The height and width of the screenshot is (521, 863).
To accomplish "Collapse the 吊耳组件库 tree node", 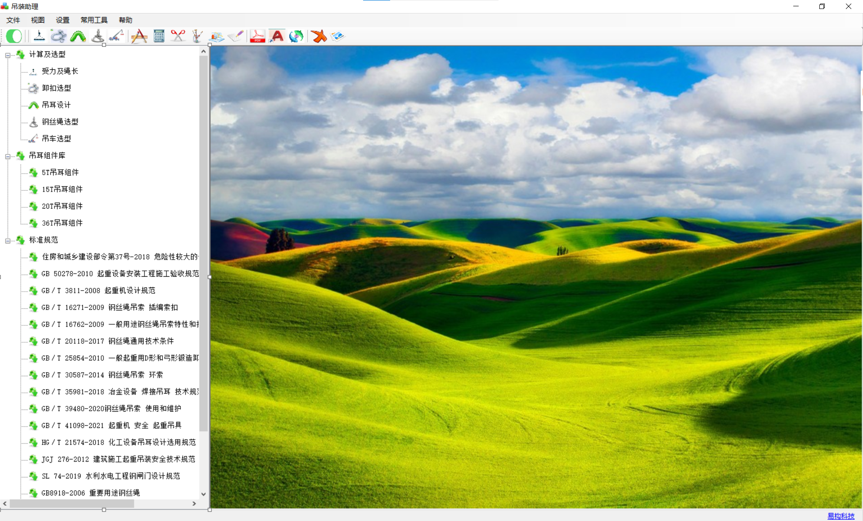I will point(8,157).
